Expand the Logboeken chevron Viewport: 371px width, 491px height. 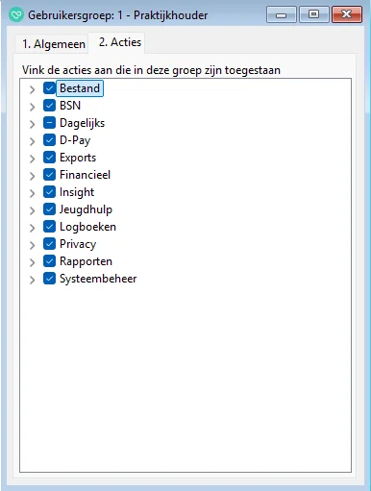(x=32, y=228)
